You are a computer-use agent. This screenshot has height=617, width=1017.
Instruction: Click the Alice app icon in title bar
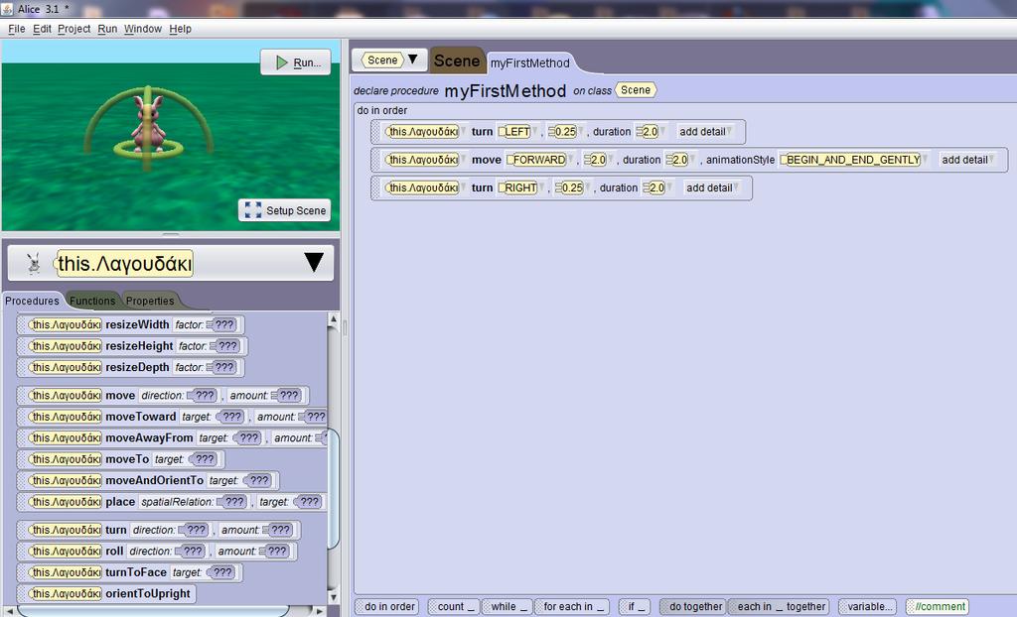7,8
